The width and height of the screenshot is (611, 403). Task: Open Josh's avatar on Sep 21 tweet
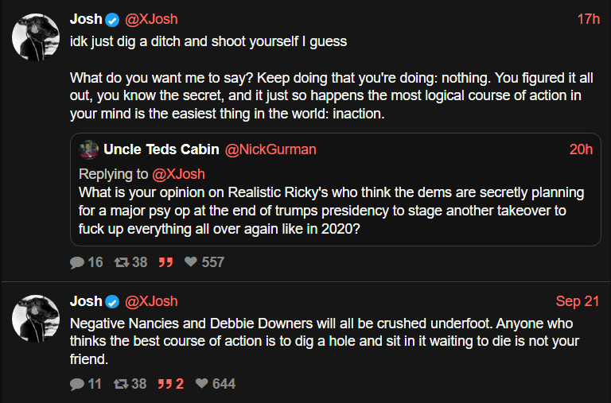[x=36, y=319]
